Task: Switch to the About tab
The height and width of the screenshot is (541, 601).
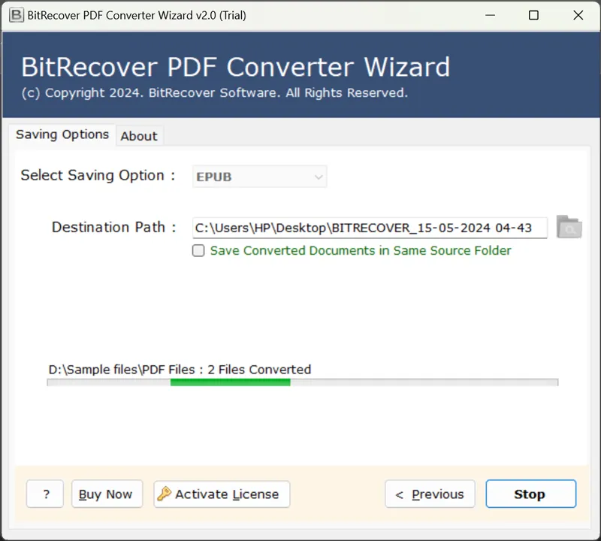Action: coord(139,136)
